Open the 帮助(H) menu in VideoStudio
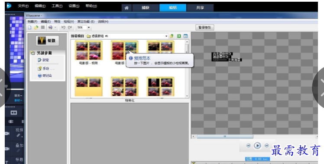 pyautogui.click(x=91, y=6)
